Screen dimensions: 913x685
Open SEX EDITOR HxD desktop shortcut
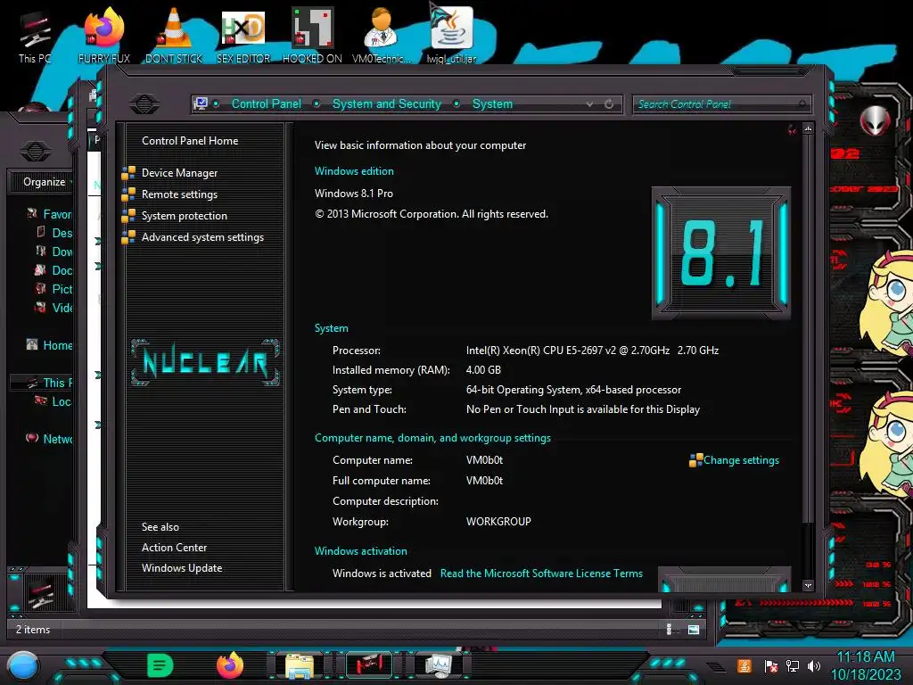243,36
